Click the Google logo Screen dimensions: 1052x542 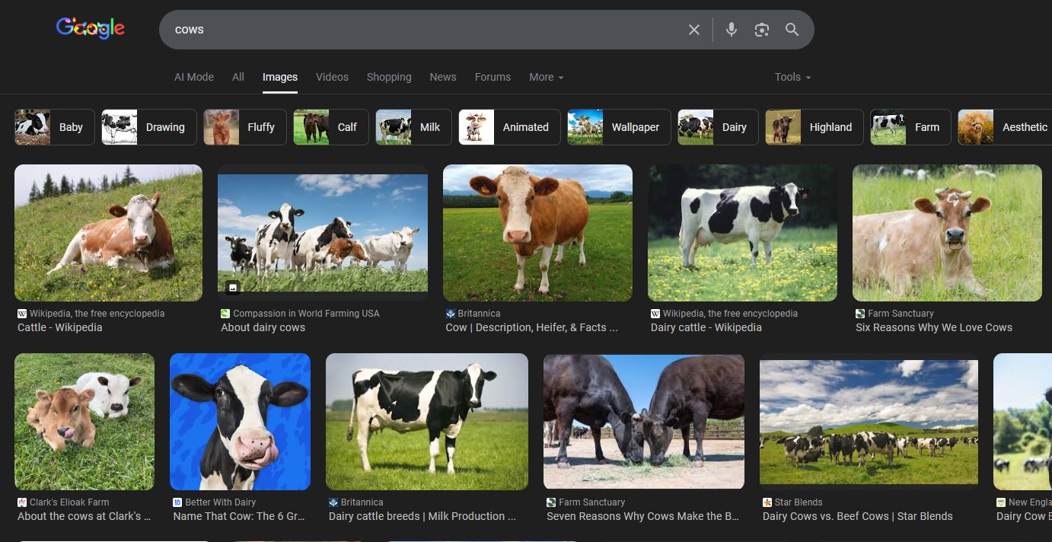90,29
